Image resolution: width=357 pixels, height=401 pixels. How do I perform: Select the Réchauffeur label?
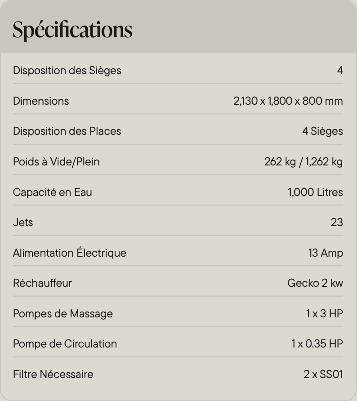tap(42, 283)
